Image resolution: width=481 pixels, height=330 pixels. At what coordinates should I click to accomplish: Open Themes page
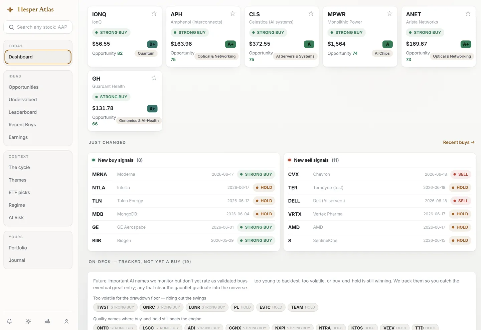tap(38, 180)
